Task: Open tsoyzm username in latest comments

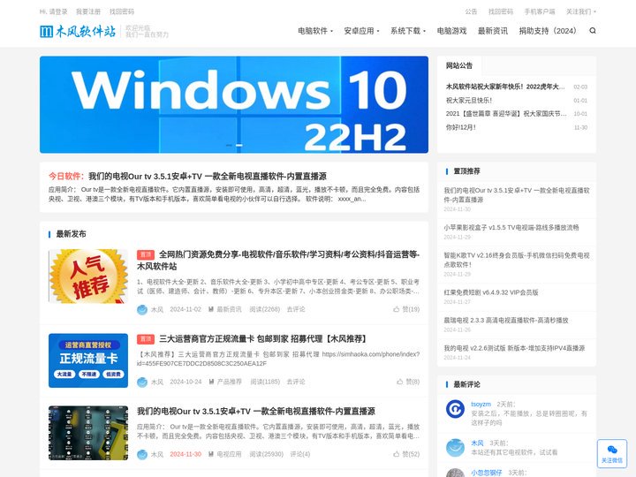Action: (x=481, y=405)
